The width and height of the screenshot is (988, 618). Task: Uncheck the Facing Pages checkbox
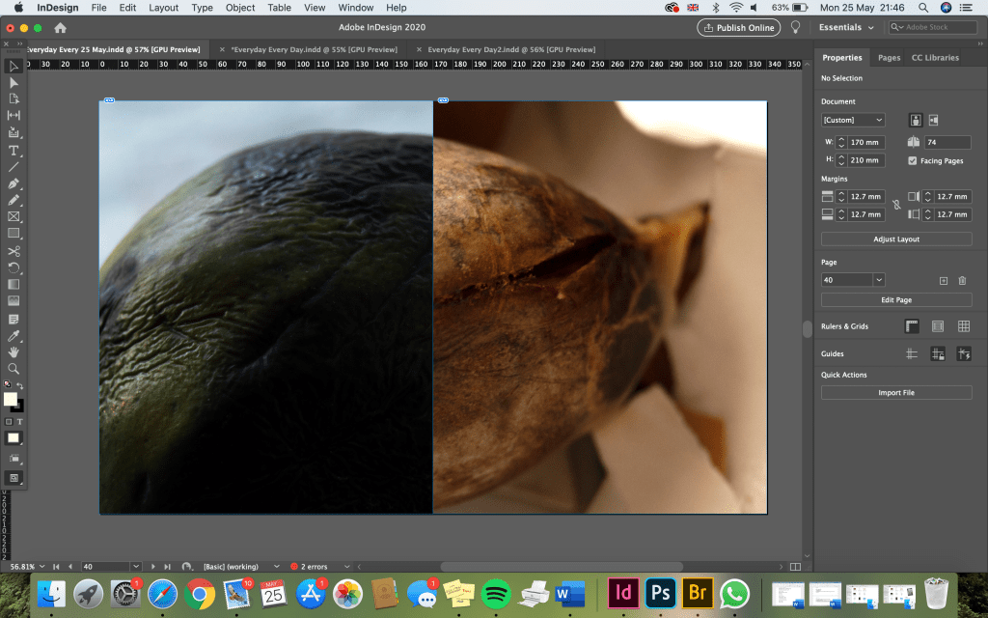[913, 160]
